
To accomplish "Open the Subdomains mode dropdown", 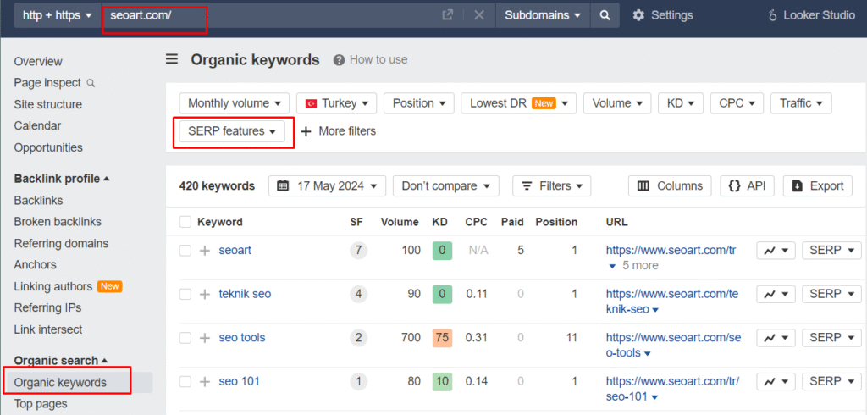I will pos(543,15).
